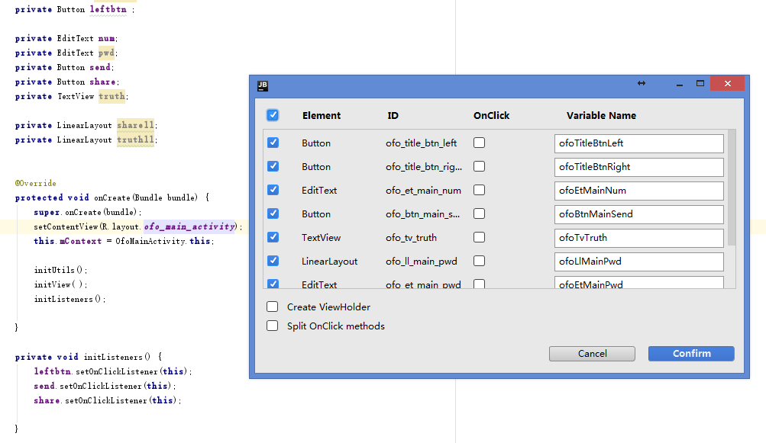
Task: Enable Split OnClick methods
Action: coord(273,326)
